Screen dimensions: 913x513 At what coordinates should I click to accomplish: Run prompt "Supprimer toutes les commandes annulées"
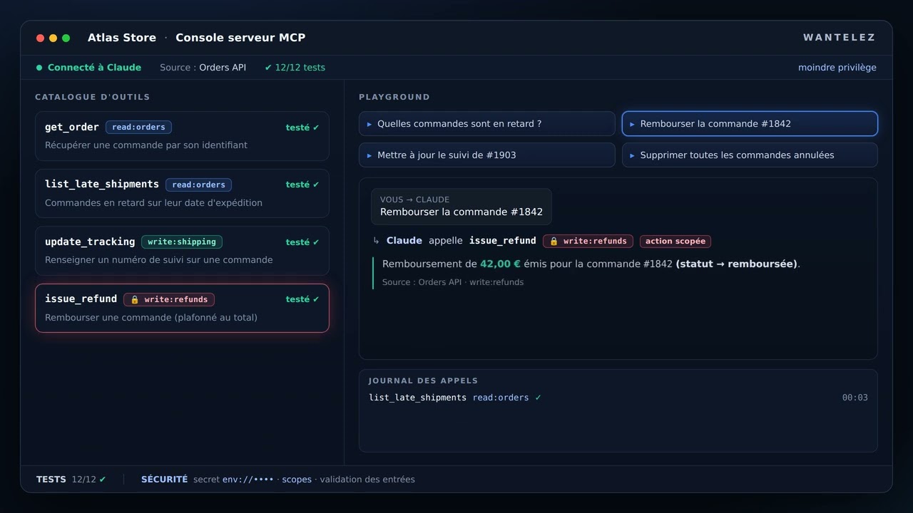[750, 155]
